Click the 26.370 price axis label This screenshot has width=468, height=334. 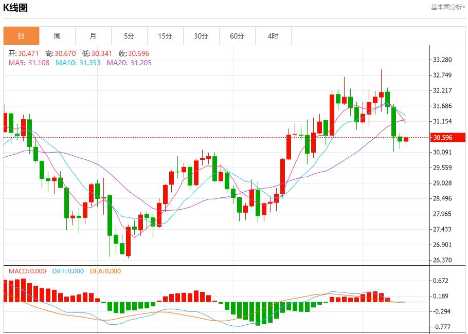click(x=442, y=260)
